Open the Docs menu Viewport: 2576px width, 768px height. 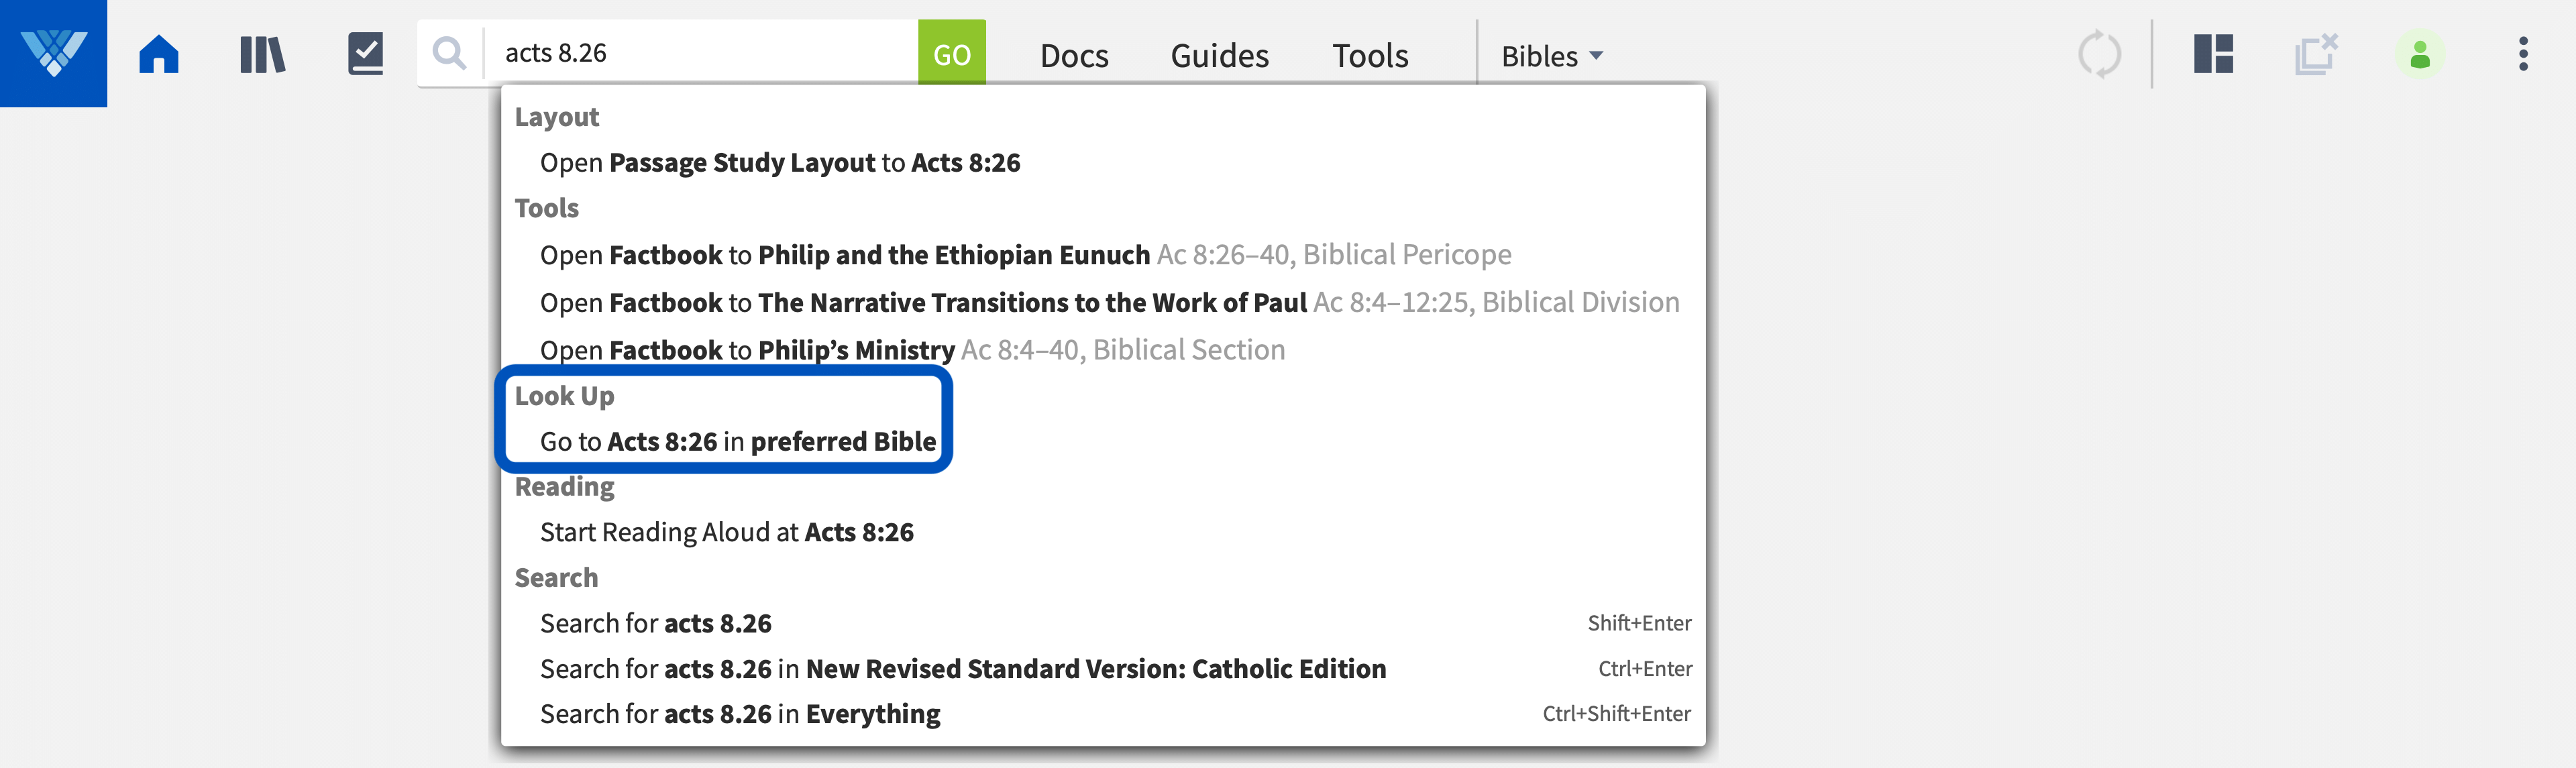(1074, 56)
